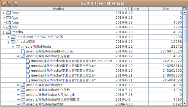Click the vertical scrollbar thumb
188x107 pixels.
click(184, 28)
